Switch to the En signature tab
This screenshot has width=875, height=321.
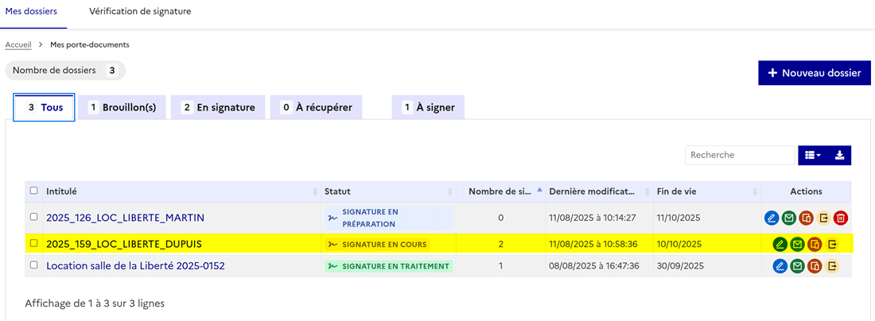(x=218, y=107)
